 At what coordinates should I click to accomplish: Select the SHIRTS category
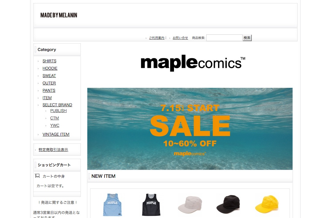49,61
